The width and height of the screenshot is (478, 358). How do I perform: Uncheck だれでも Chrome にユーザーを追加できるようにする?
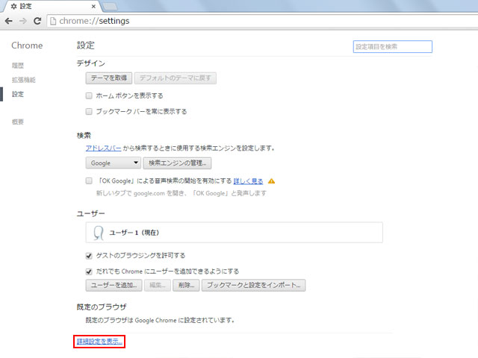click(x=89, y=271)
